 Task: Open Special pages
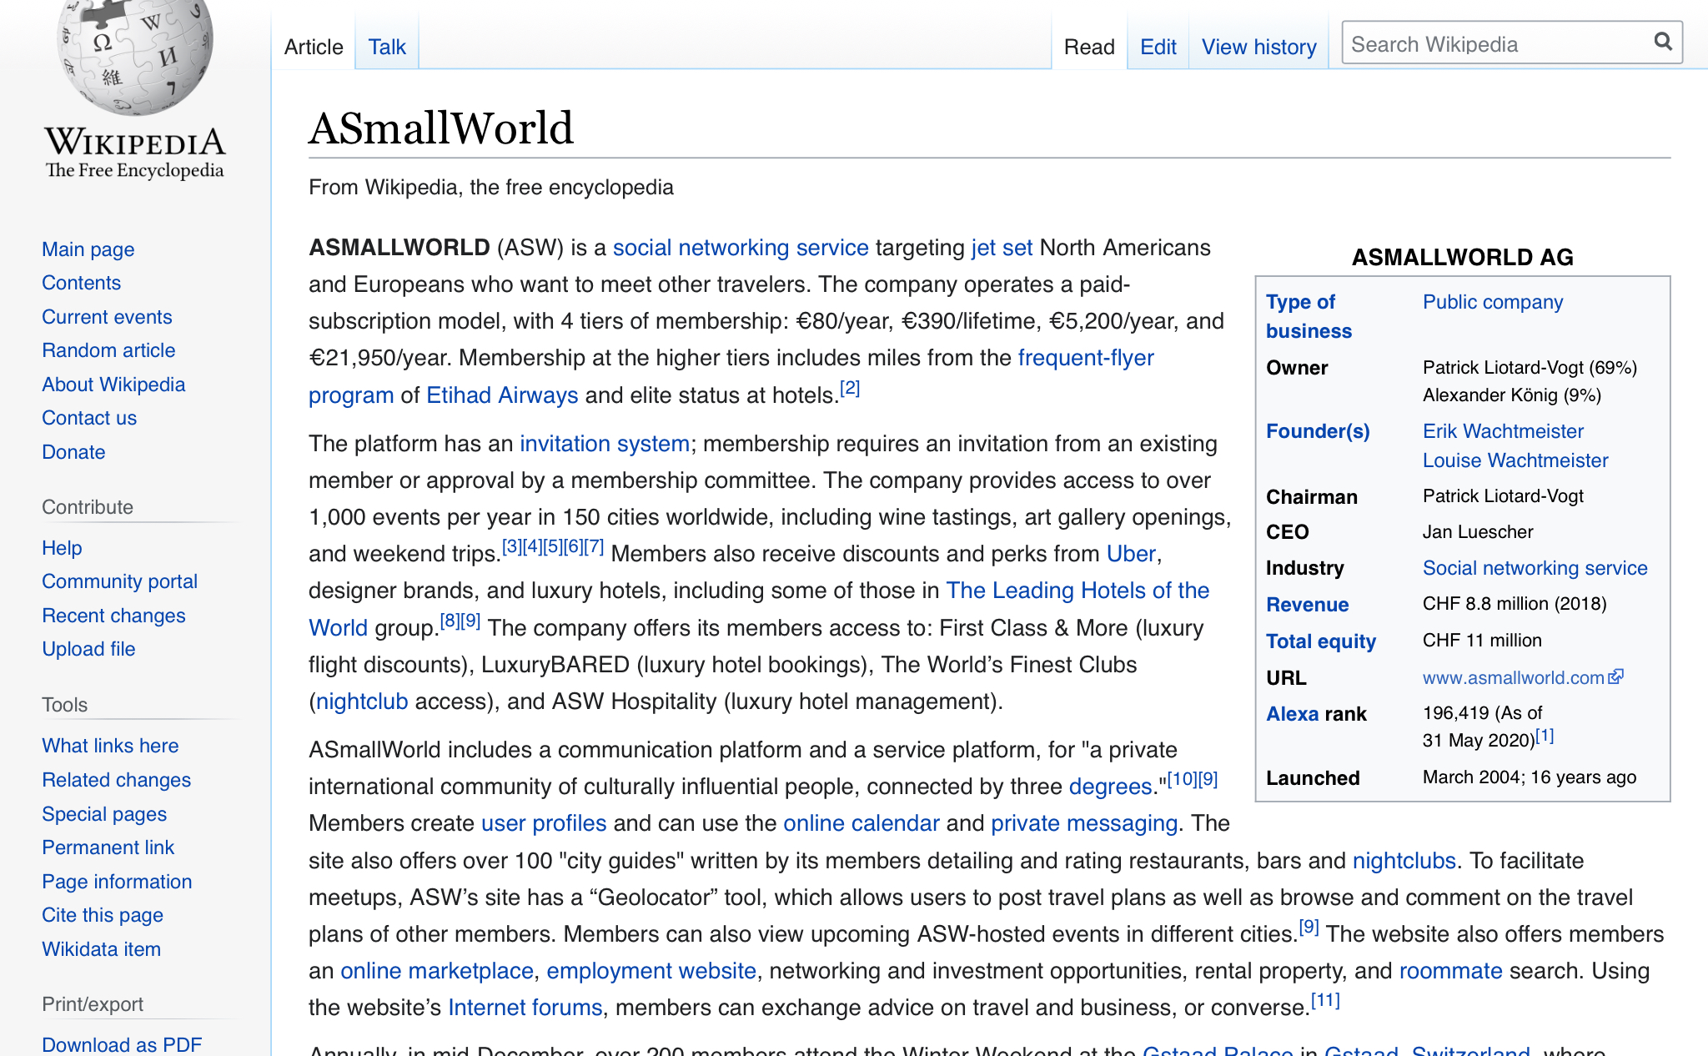coord(104,814)
